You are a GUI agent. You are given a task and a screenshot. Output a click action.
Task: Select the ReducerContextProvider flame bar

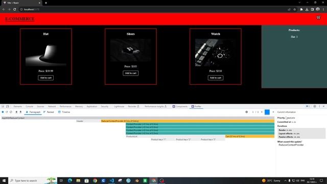(188, 121)
